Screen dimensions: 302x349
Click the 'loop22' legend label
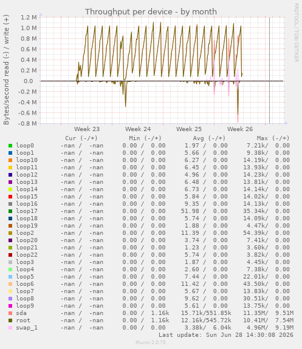pos(27,255)
